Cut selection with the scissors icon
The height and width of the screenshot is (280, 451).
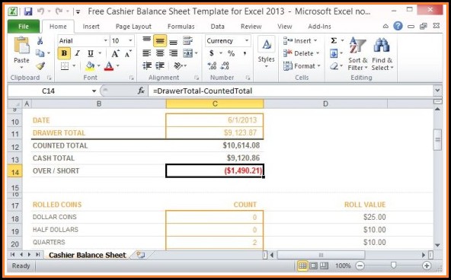pyautogui.click(x=40, y=41)
